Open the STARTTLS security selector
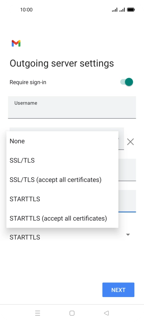 pos(70,237)
